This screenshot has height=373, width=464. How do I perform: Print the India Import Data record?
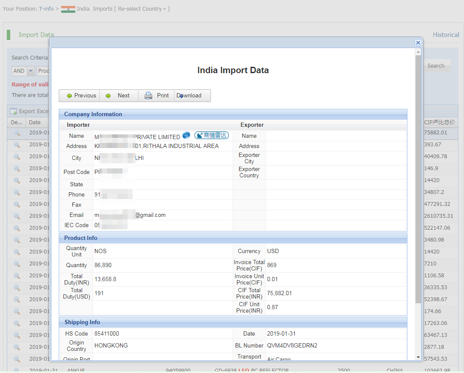pyautogui.click(x=156, y=96)
